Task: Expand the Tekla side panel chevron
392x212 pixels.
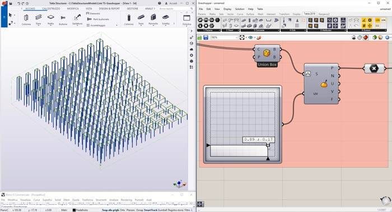Action: pos(192,31)
